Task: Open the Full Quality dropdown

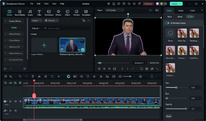Action: coord(115,10)
